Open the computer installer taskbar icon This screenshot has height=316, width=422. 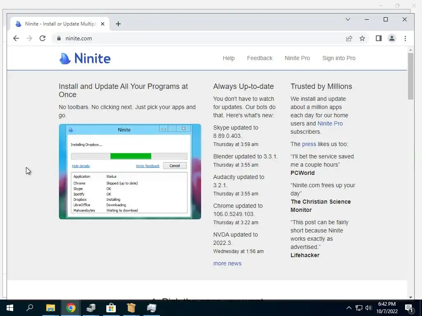tap(91, 308)
